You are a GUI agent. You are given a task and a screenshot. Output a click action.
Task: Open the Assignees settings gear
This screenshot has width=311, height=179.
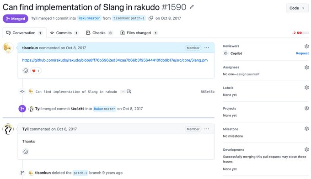click(x=306, y=67)
